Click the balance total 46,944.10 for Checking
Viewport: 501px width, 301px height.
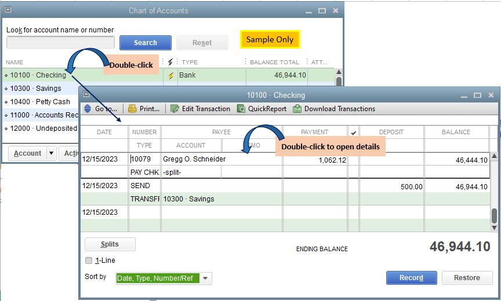[x=290, y=75]
